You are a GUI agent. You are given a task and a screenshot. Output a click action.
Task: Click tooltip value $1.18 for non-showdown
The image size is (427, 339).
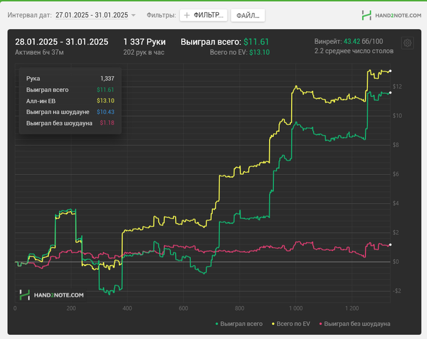pyautogui.click(x=107, y=123)
